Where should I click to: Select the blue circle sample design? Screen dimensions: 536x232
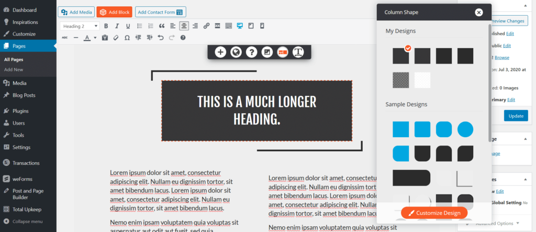pos(465,129)
